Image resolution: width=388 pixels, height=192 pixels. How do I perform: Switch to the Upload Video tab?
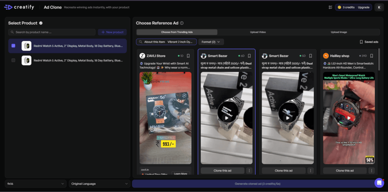[x=258, y=32]
